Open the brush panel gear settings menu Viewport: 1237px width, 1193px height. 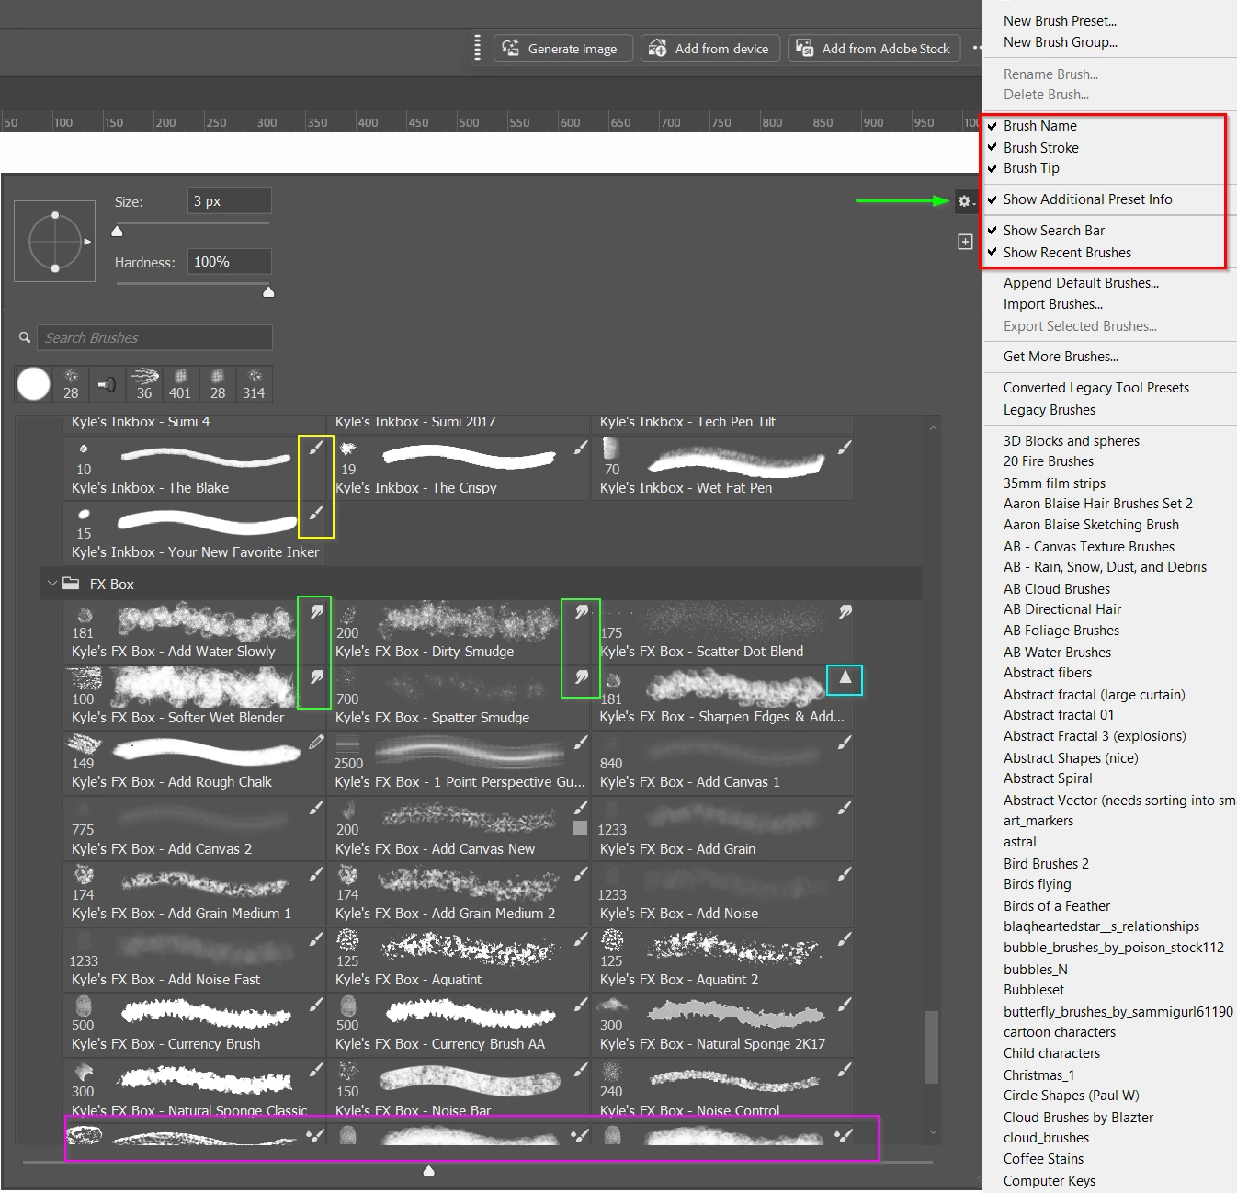coord(964,201)
